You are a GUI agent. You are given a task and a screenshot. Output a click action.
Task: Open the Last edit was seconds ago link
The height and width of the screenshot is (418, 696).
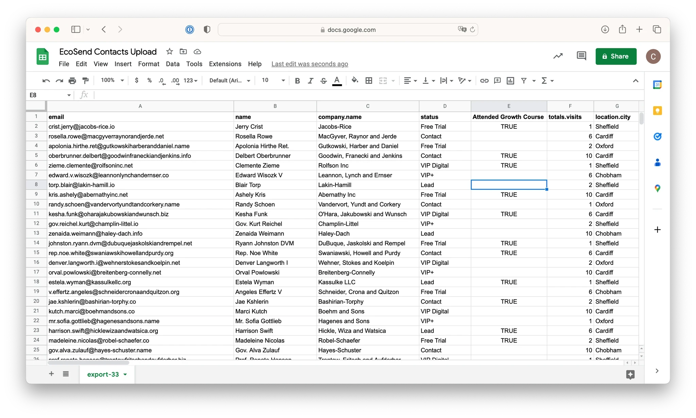click(x=310, y=64)
